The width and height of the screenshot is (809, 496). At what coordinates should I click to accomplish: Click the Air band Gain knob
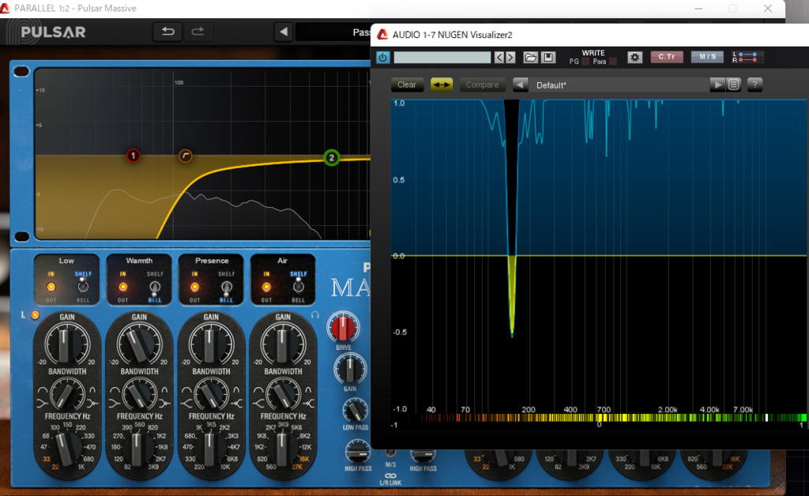[282, 344]
